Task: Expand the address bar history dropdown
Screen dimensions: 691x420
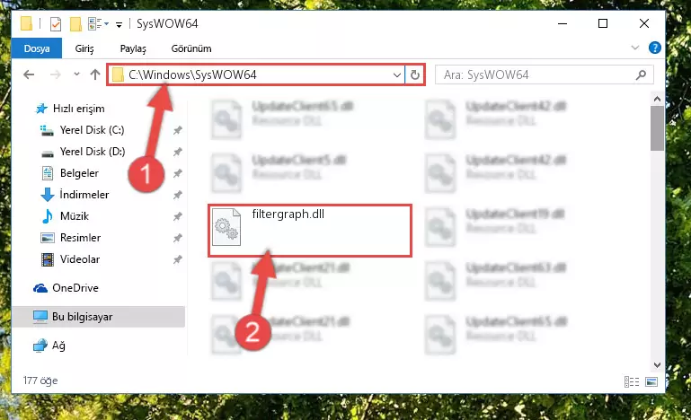Action: point(396,74)
